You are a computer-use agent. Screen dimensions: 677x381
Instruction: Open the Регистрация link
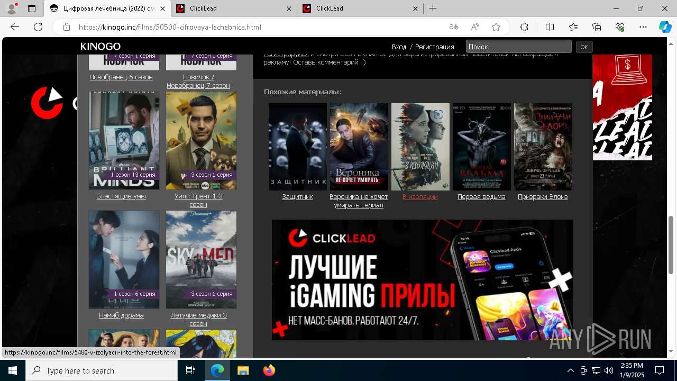tap(435, 47)
